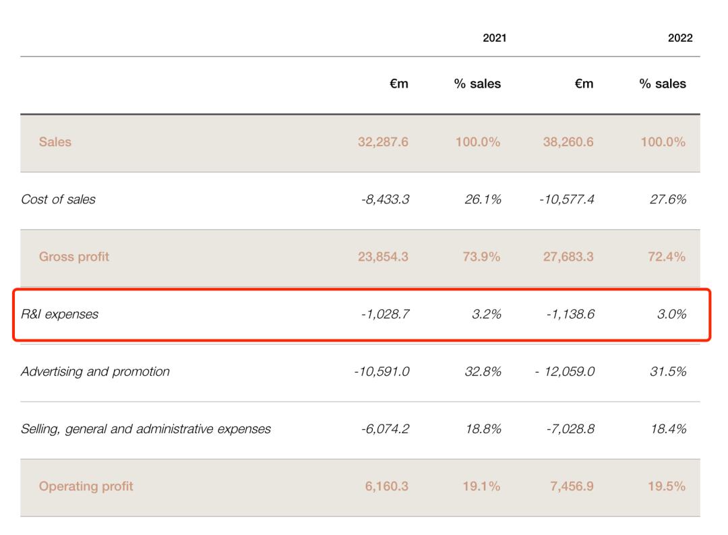Click the 2022 column header

(679, 38)
